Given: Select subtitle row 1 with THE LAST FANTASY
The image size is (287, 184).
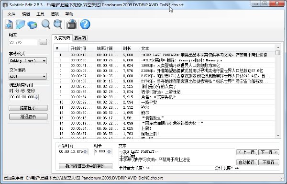Looking at the screenshot, I should click(x=165, y=55).
